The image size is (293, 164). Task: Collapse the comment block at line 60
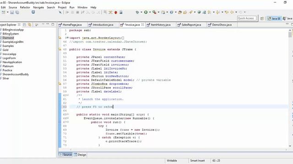(x=68, y=95)
